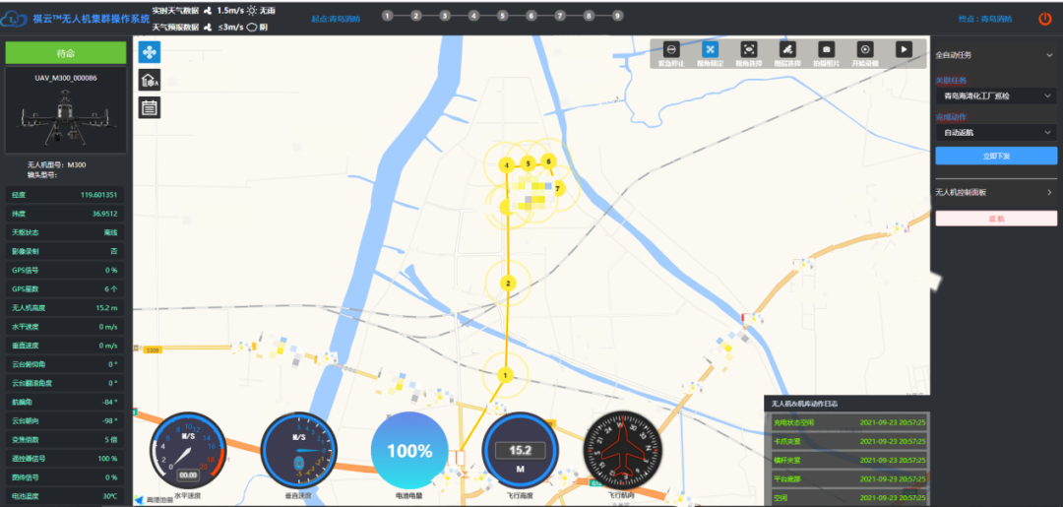The image size is (1063, 507).
Task: Click the red power button icon
Action: click(1044, 18)
